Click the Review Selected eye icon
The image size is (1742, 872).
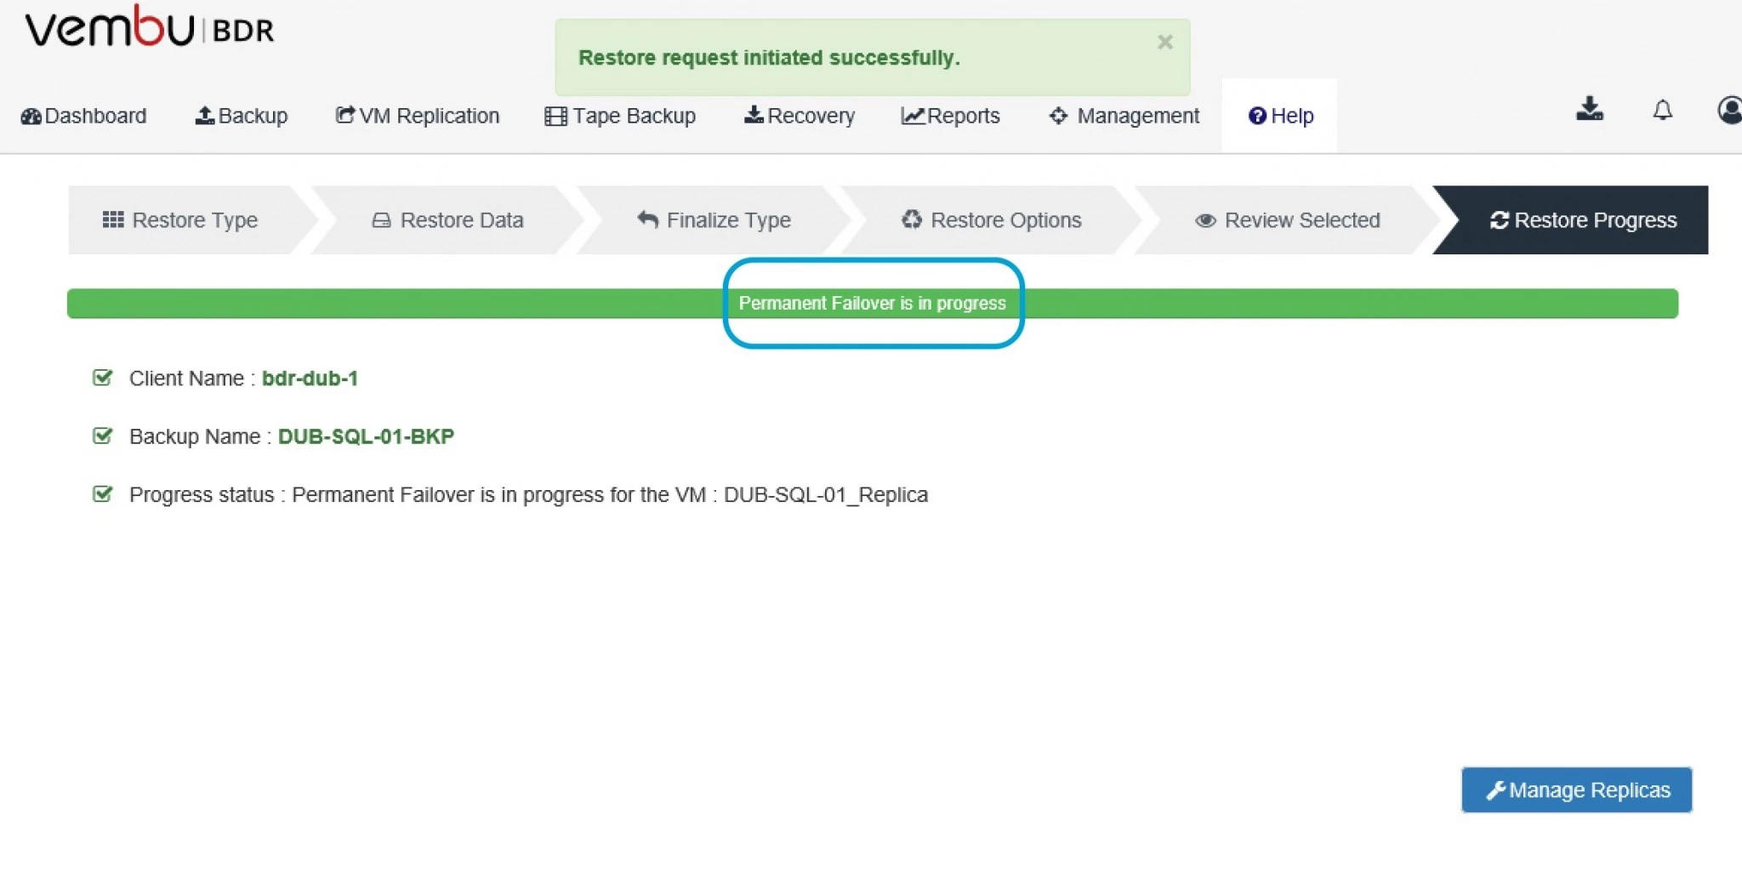click(1204, 220)
